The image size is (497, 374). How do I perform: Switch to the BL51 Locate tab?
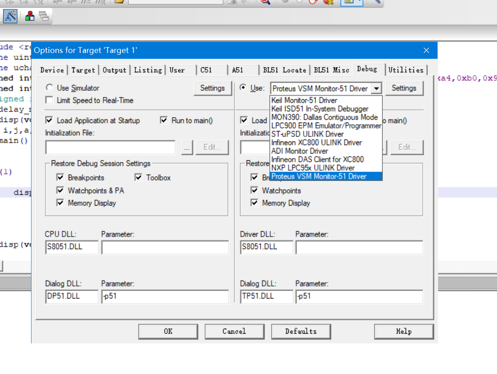click(285, 70)
